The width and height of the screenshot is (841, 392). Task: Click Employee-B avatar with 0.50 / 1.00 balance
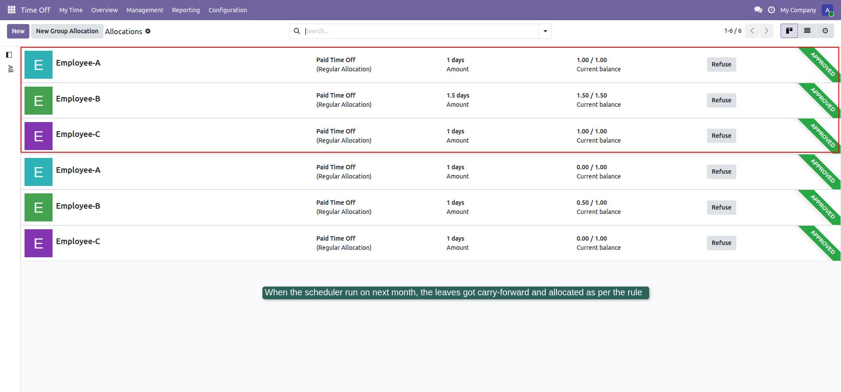pos(39,207)
